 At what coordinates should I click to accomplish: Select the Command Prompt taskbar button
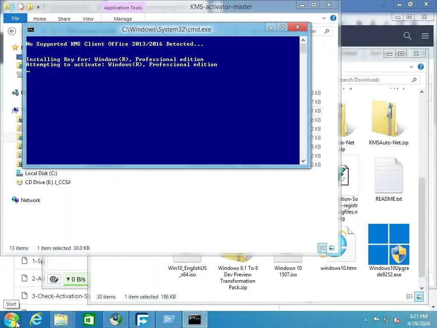point(195,319)
